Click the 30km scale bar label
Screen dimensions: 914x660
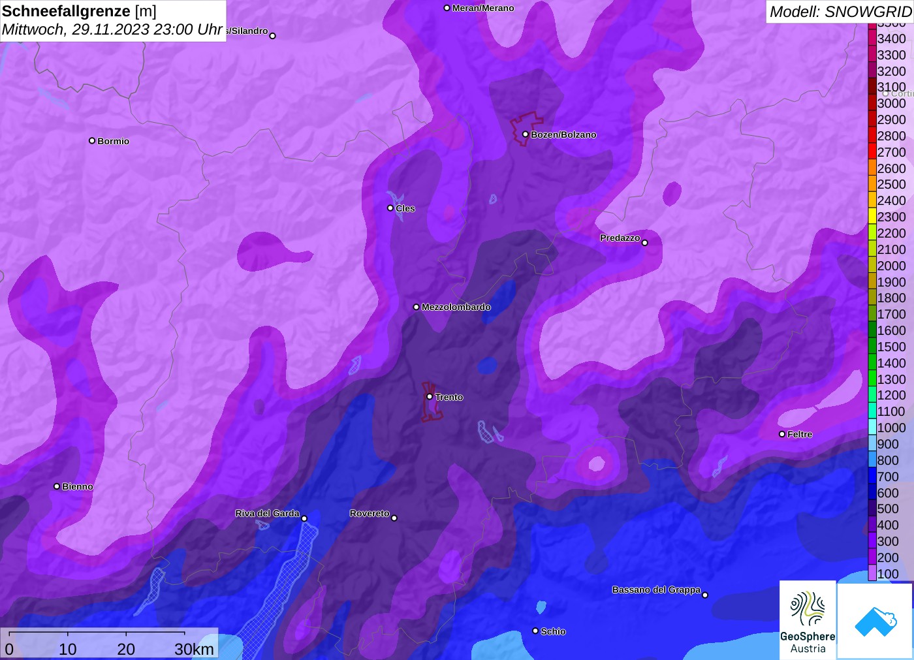click(x=194, y=649)
